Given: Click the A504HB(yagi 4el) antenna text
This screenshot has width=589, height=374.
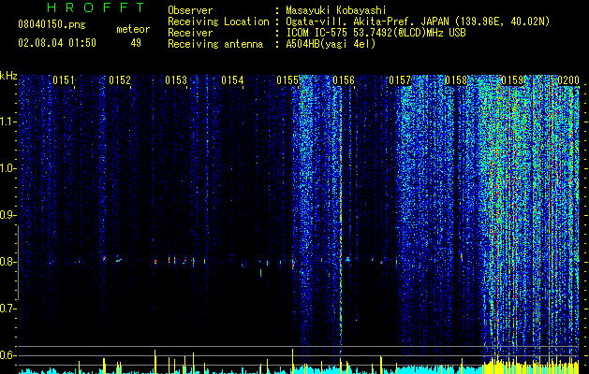Looking at the screenshot, I should tap(331, 44).
